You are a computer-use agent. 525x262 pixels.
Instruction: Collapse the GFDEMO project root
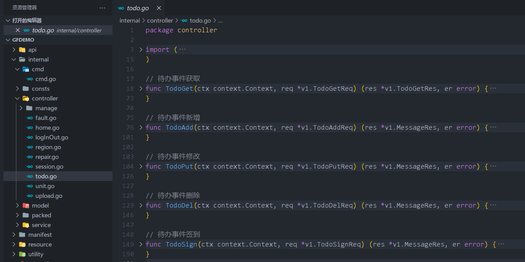pos(8,40)
